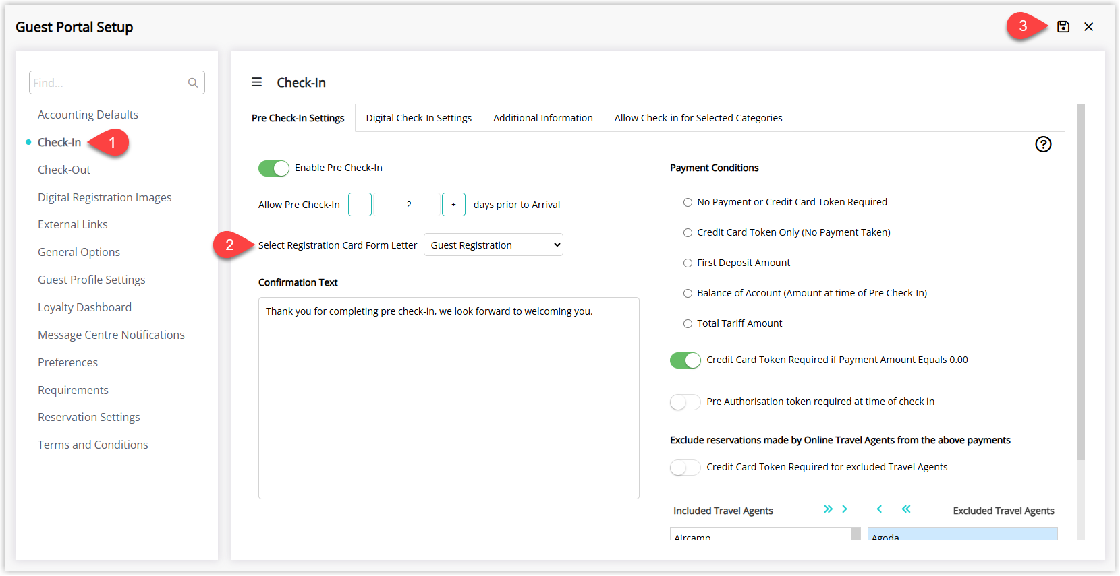
Task: Open Loyalty Dashboard section
Action: (x=85, y=307)
